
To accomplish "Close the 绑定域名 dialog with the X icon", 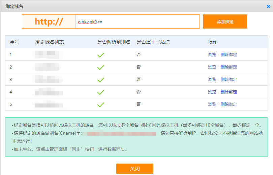I will [x=268, y=6].
